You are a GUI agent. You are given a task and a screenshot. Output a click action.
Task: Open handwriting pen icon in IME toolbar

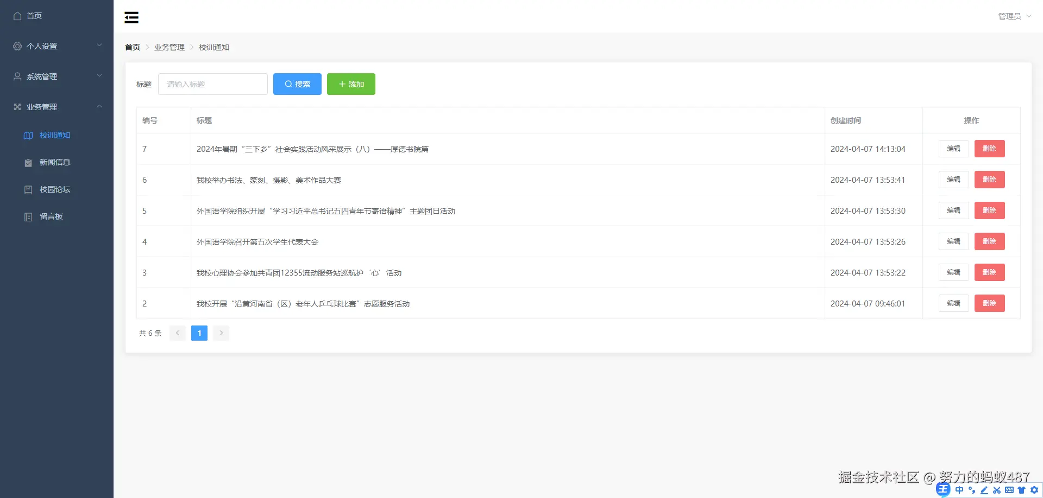[x=984, y=490]
